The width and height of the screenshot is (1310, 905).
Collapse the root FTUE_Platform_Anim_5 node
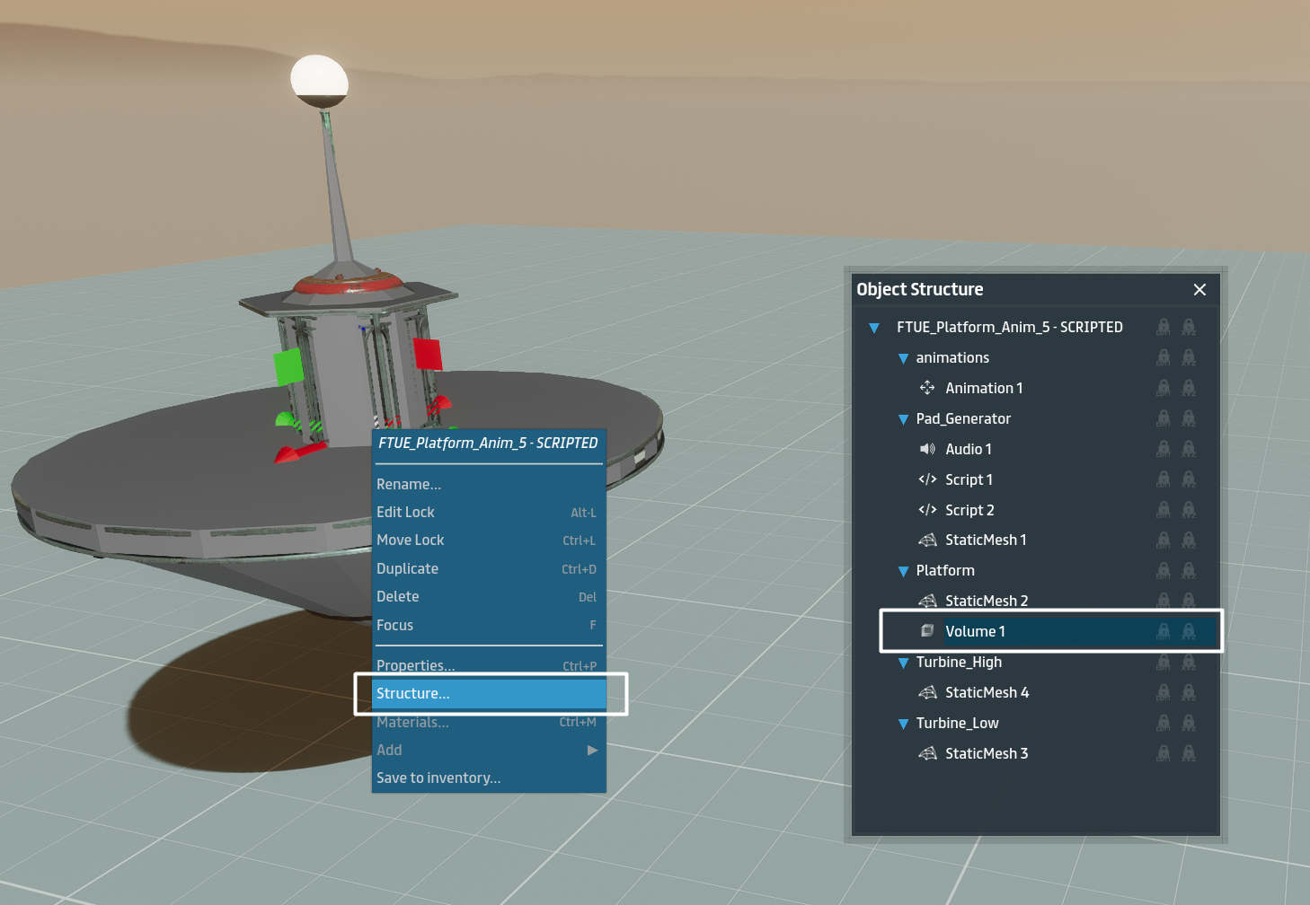click(873, 328)
